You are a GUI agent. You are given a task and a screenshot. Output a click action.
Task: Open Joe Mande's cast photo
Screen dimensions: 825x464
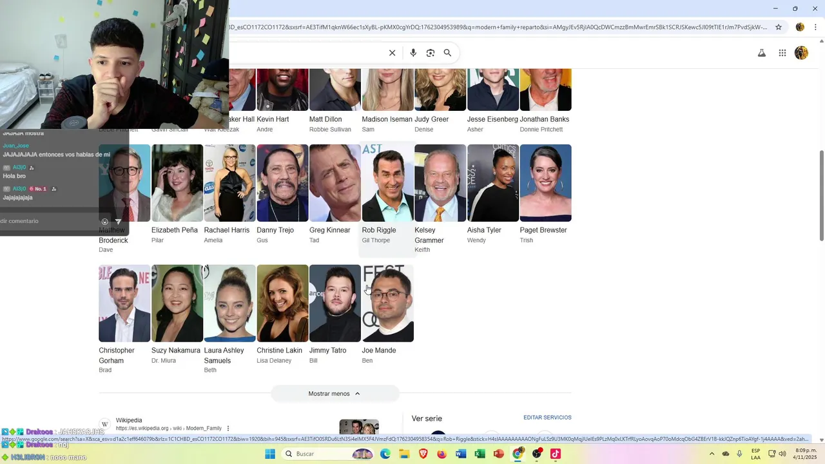387,304
